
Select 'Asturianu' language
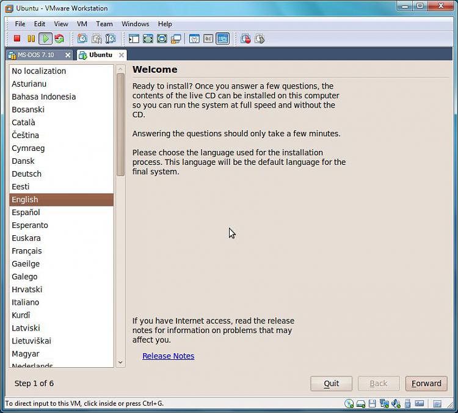(61, 84)
